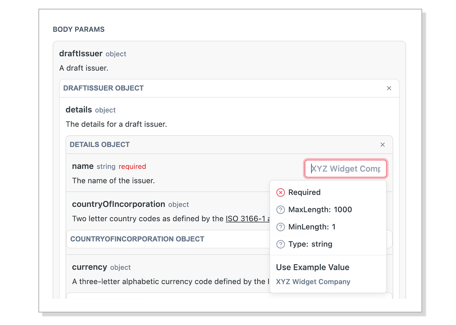The height and width of the screenshot is (325, 456).
Task: Click the MaxLength: 1000 text
Action: pos(320,210)
